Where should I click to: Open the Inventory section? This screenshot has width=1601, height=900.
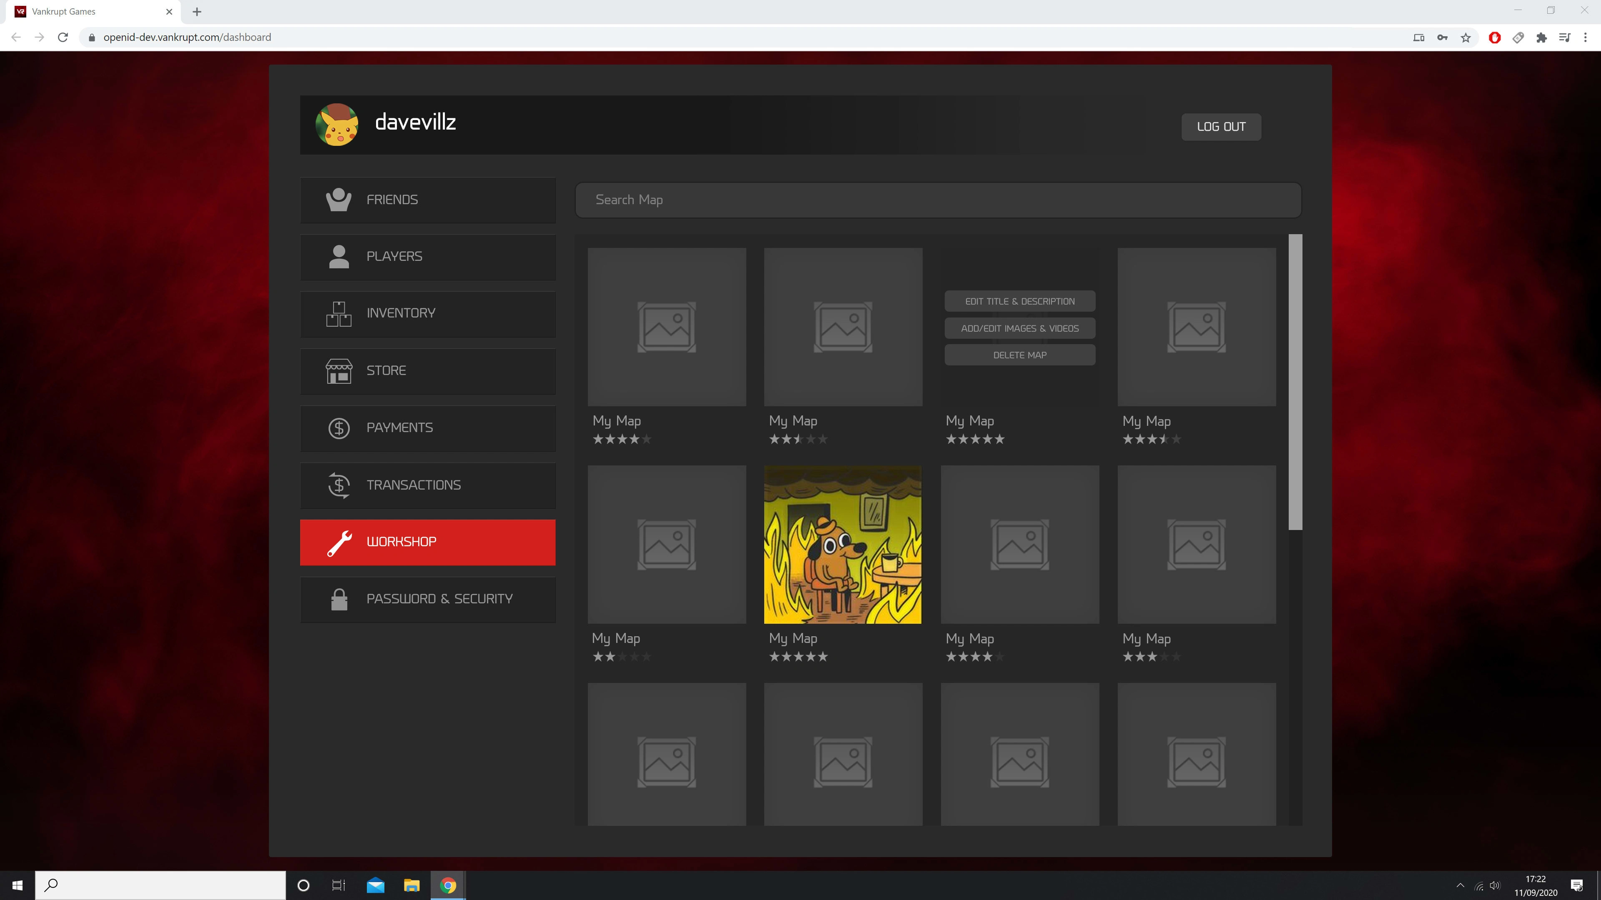point(428,314)
